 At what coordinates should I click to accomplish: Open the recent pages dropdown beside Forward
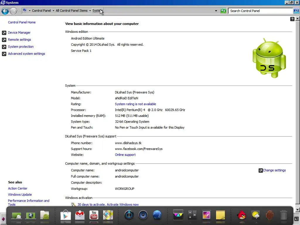click(19, 11)
